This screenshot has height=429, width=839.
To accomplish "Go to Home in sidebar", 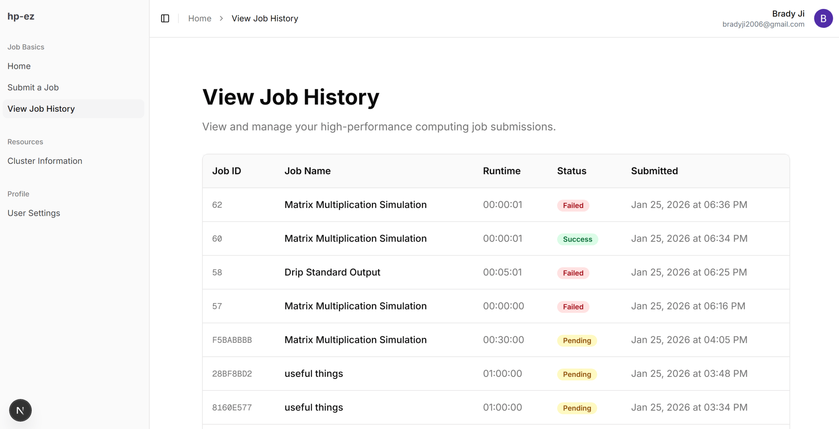I will pyautogui.click(x=19, y=66).
